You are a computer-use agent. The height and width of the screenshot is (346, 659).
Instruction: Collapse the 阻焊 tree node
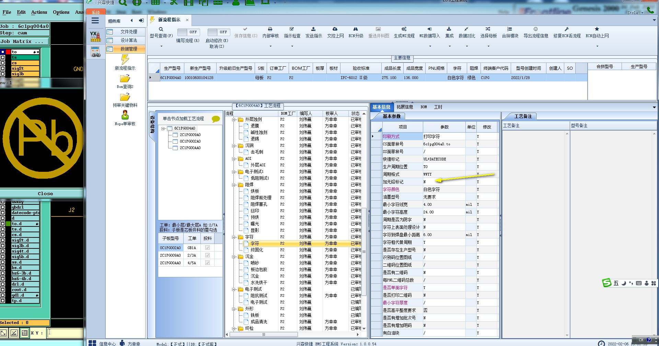pos(234,185)
